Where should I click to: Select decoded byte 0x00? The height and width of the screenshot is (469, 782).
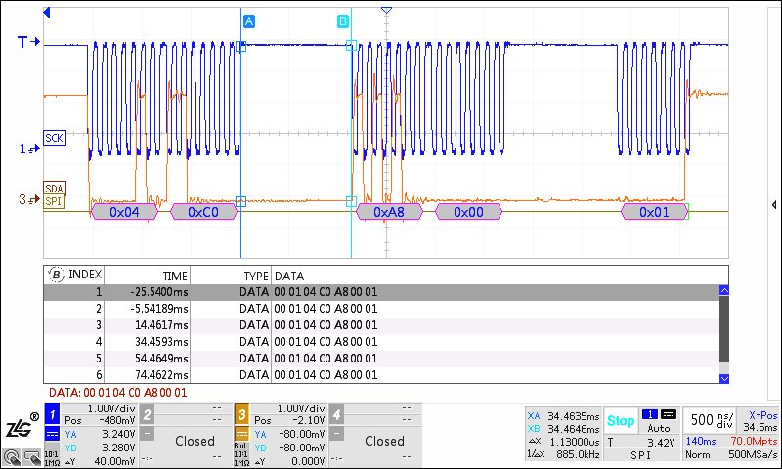[x=468, y=212]
